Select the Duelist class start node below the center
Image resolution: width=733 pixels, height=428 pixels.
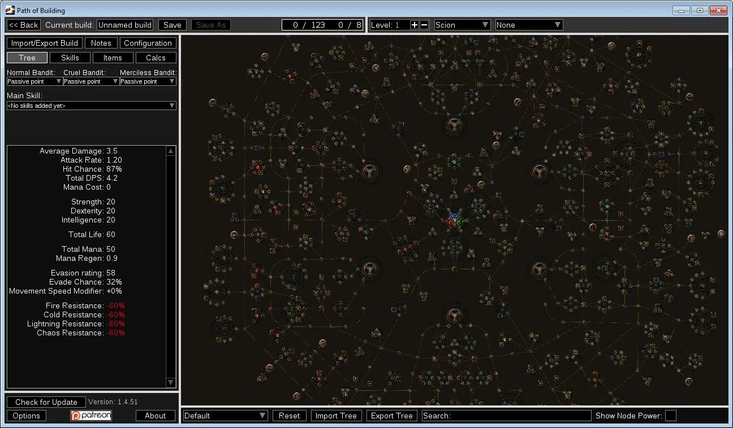click(454, 315)
